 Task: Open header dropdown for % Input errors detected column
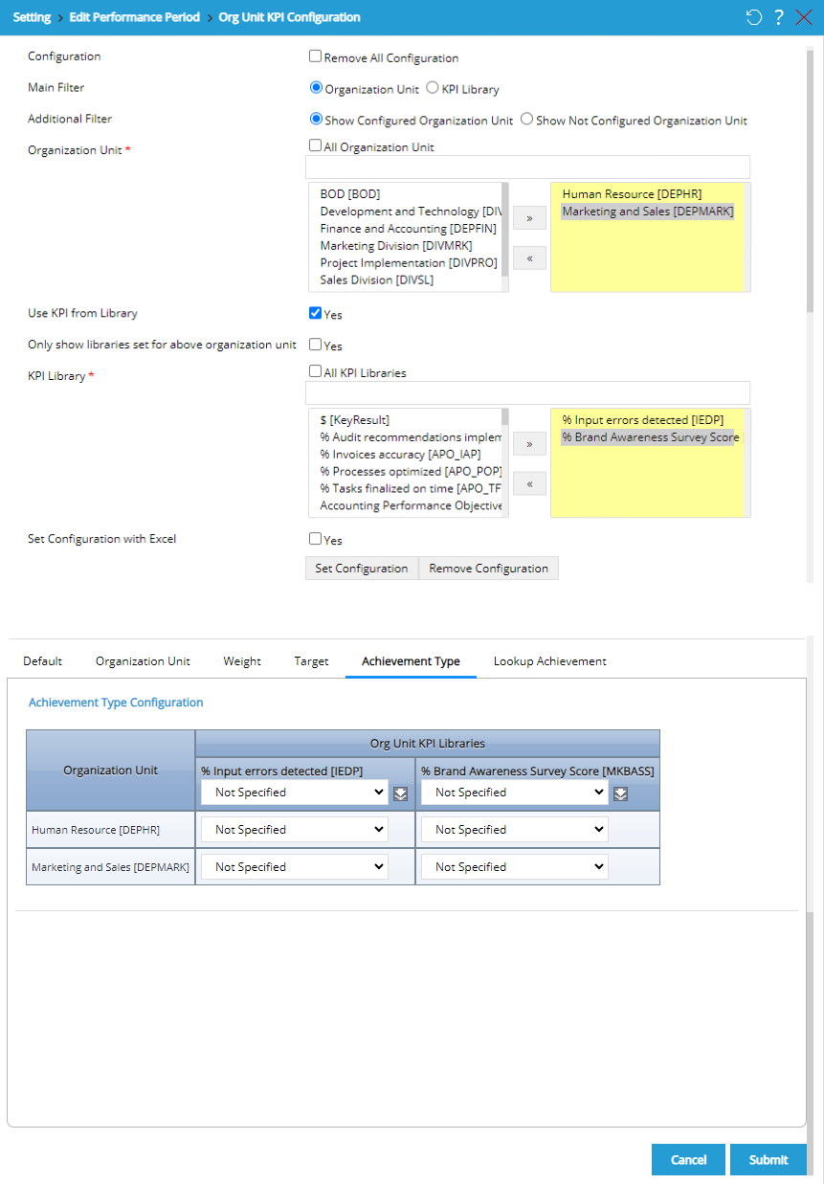tap(295, 793)
